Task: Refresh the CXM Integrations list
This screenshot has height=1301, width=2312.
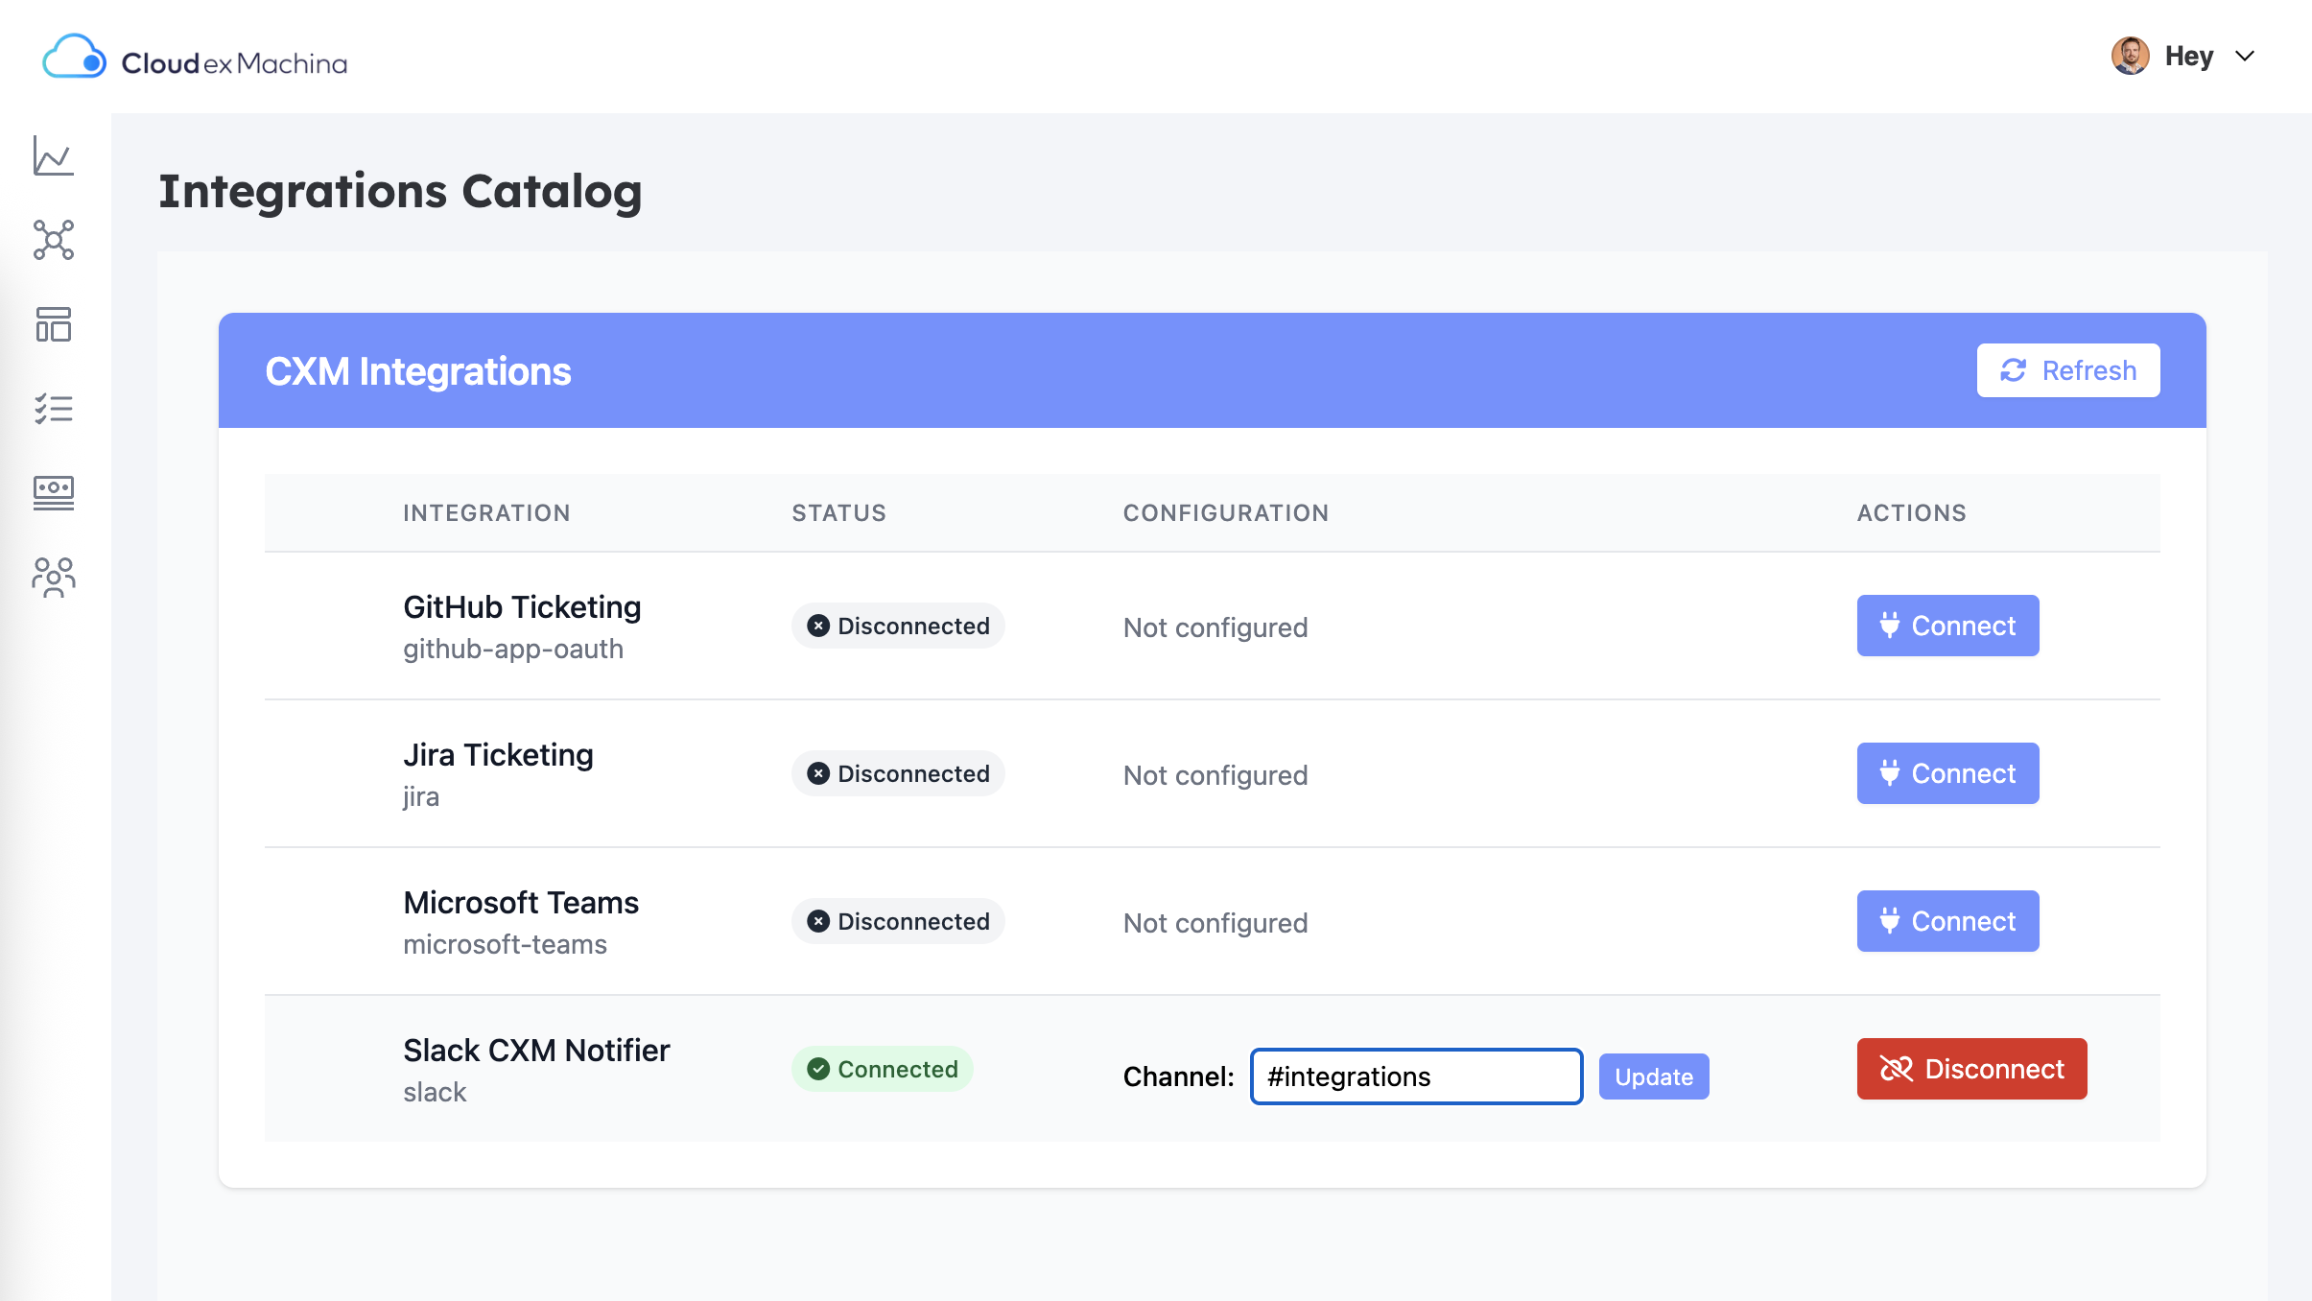Action: click(2068, 370)
